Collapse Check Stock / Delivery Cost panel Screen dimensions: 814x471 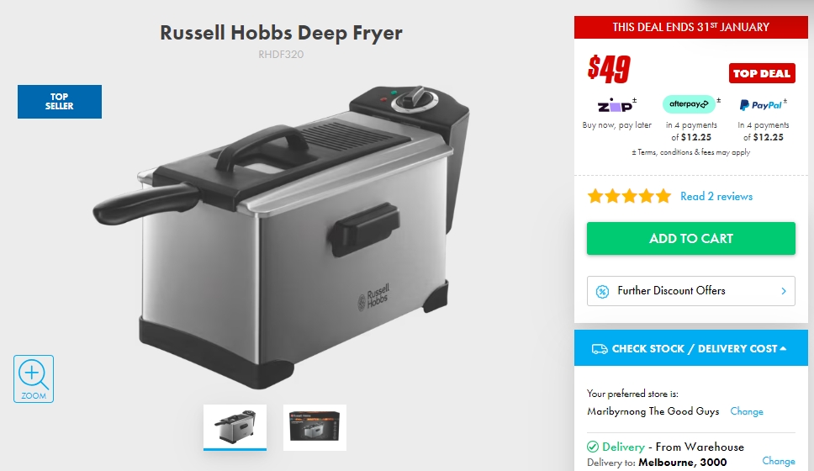point(691,348)
